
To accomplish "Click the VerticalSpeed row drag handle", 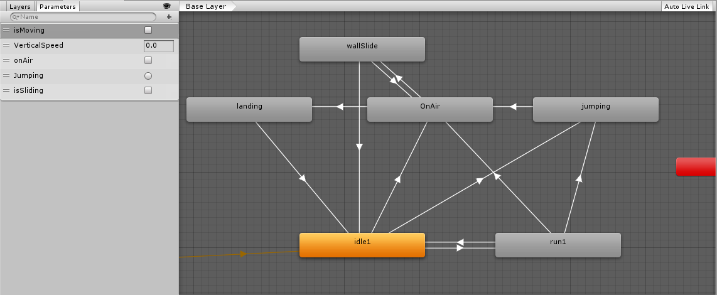I will (6, 45).
